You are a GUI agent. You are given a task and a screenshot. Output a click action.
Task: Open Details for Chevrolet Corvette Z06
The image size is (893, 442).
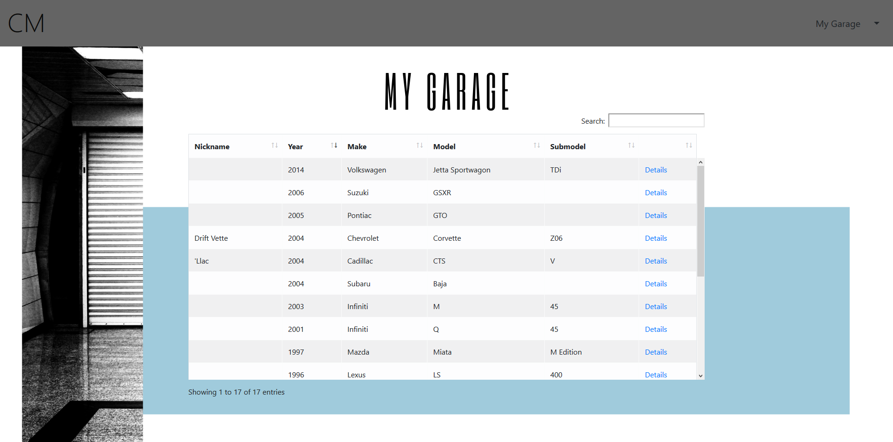[656, 238]
